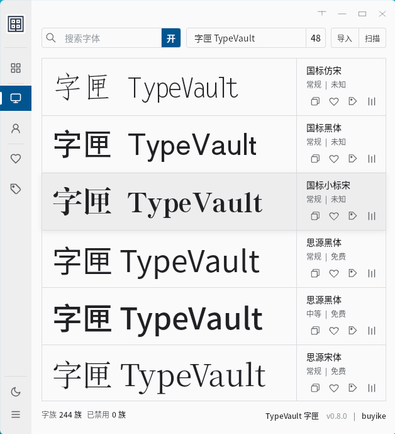Image resolution: width=395 pixels, height=434 pixels.
Task: Tag the 国标仿宋 font
Action: [353, 101]
